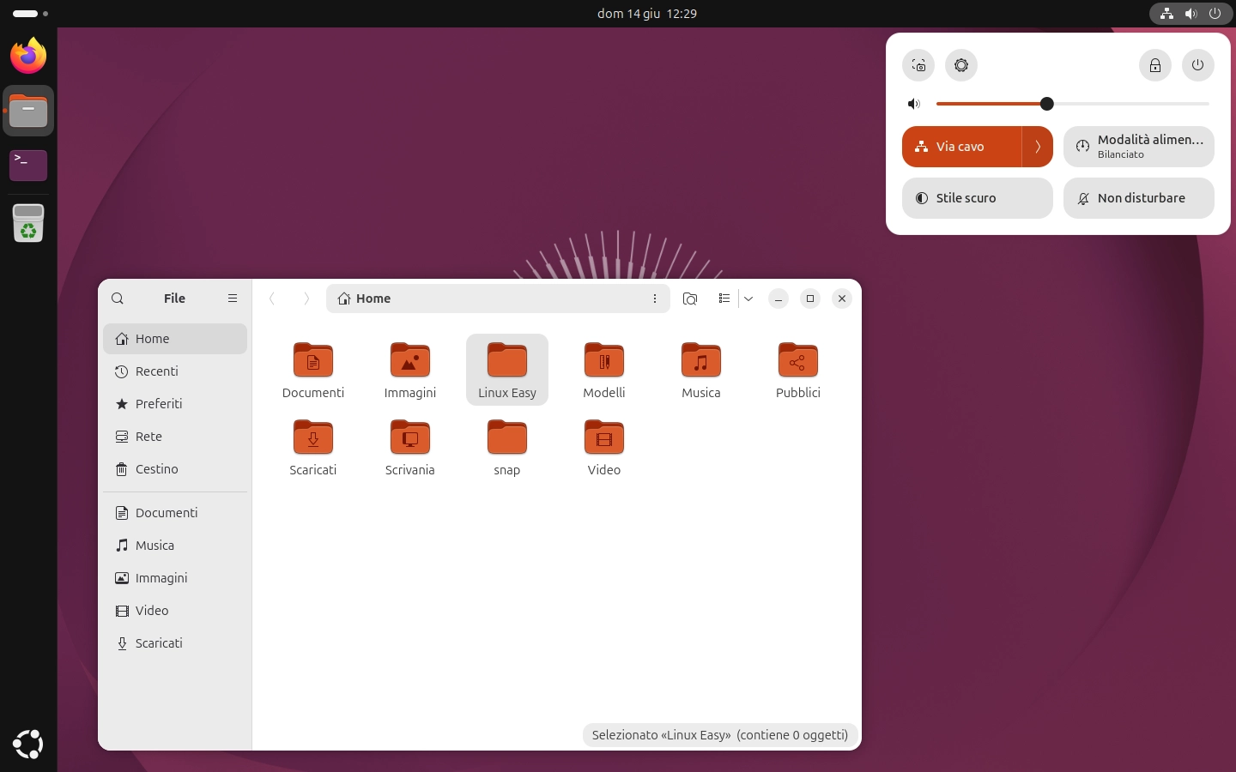Turn on Non disturbare
The width and height of the screenshot is (1236, 772).
pyautogui.click(x=1139, y=198)
